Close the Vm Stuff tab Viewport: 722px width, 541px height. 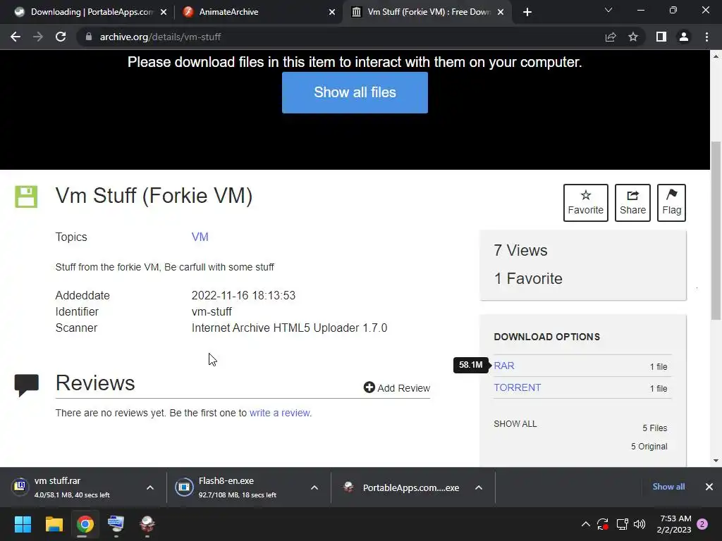501,13
